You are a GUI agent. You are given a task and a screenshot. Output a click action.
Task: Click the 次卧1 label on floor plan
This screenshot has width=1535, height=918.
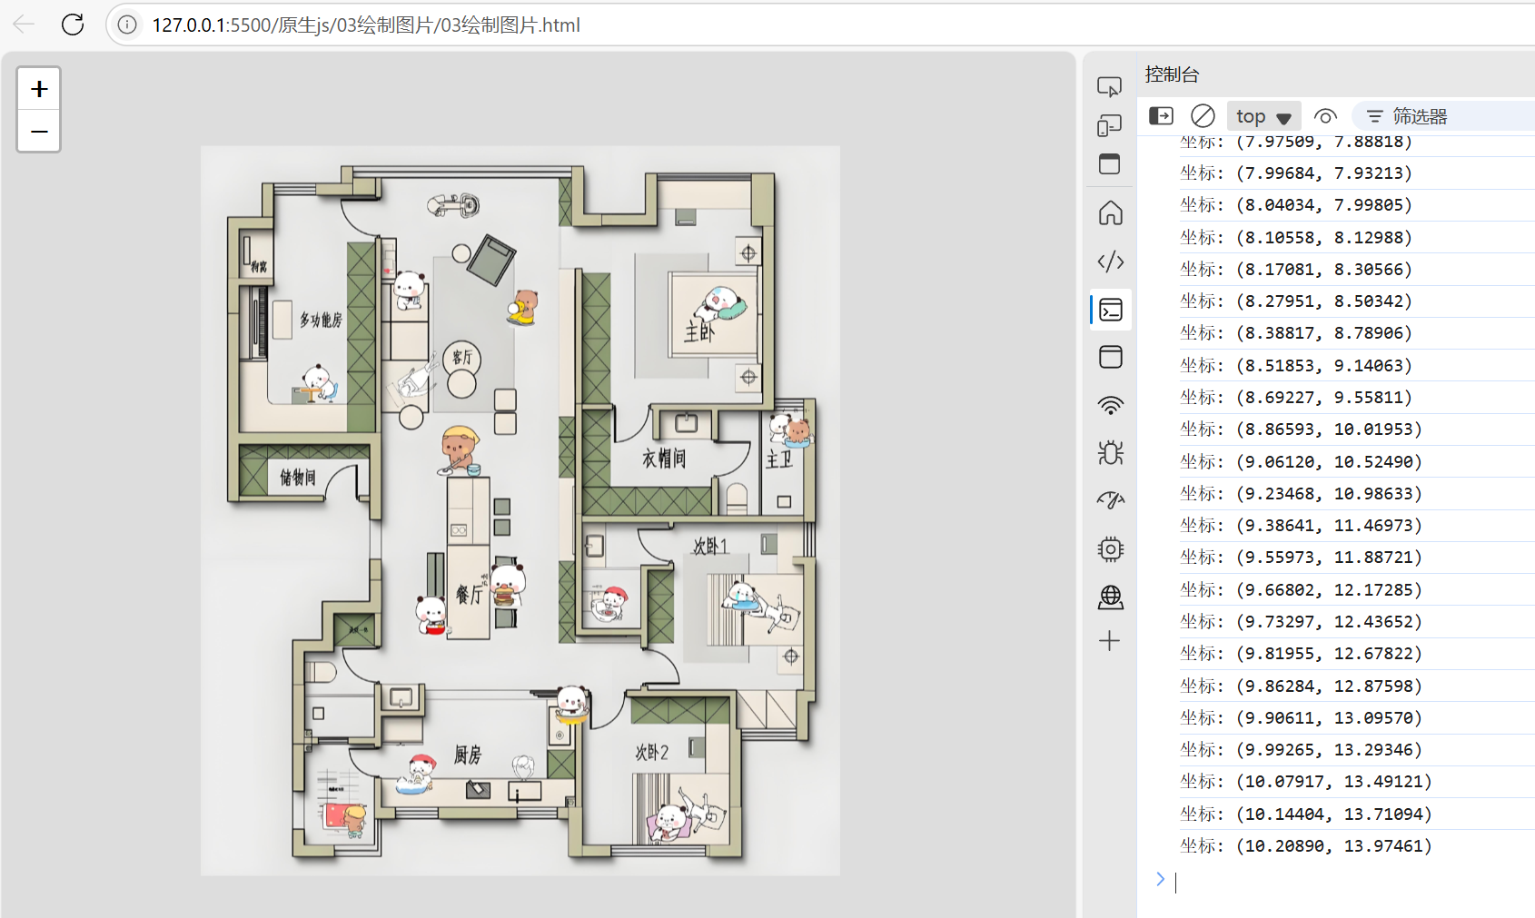click(710, 546)
